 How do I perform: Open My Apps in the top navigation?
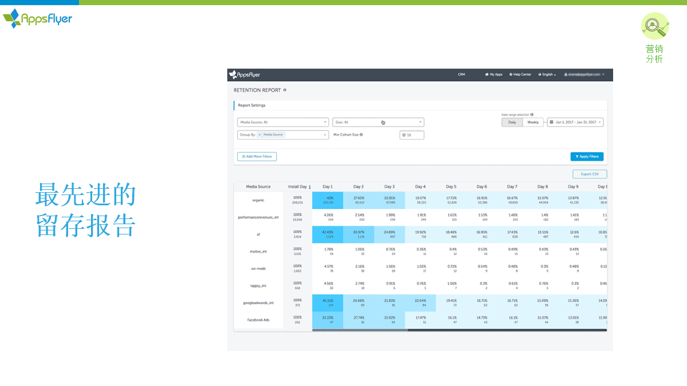click(x=493, y=74)
